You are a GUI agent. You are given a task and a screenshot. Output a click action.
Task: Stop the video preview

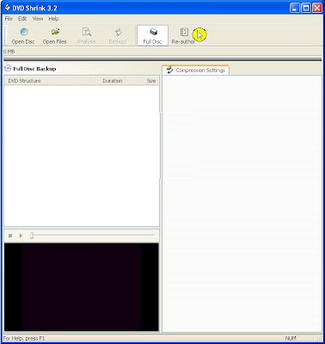(10, 236)
